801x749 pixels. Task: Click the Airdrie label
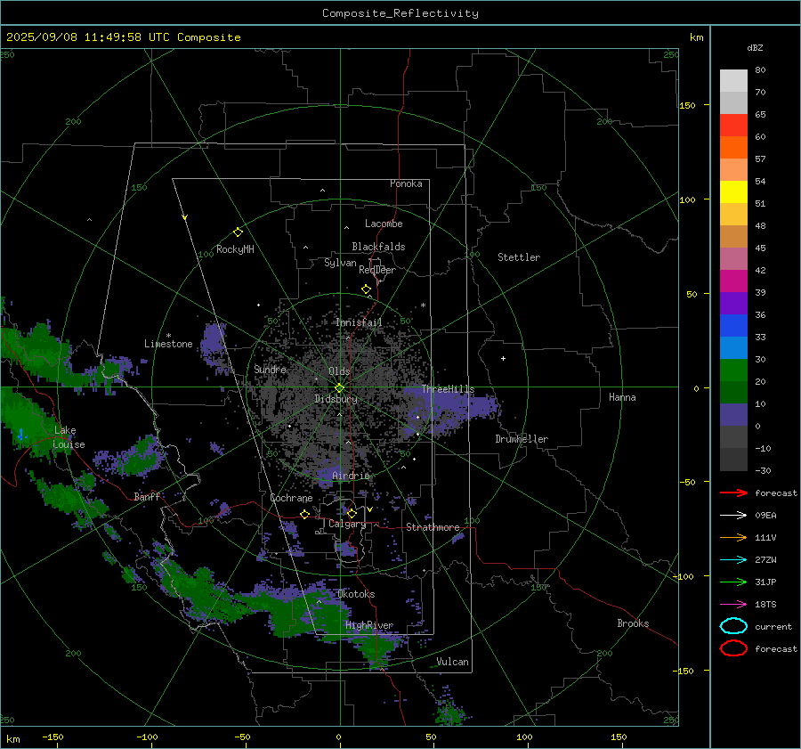351,476
